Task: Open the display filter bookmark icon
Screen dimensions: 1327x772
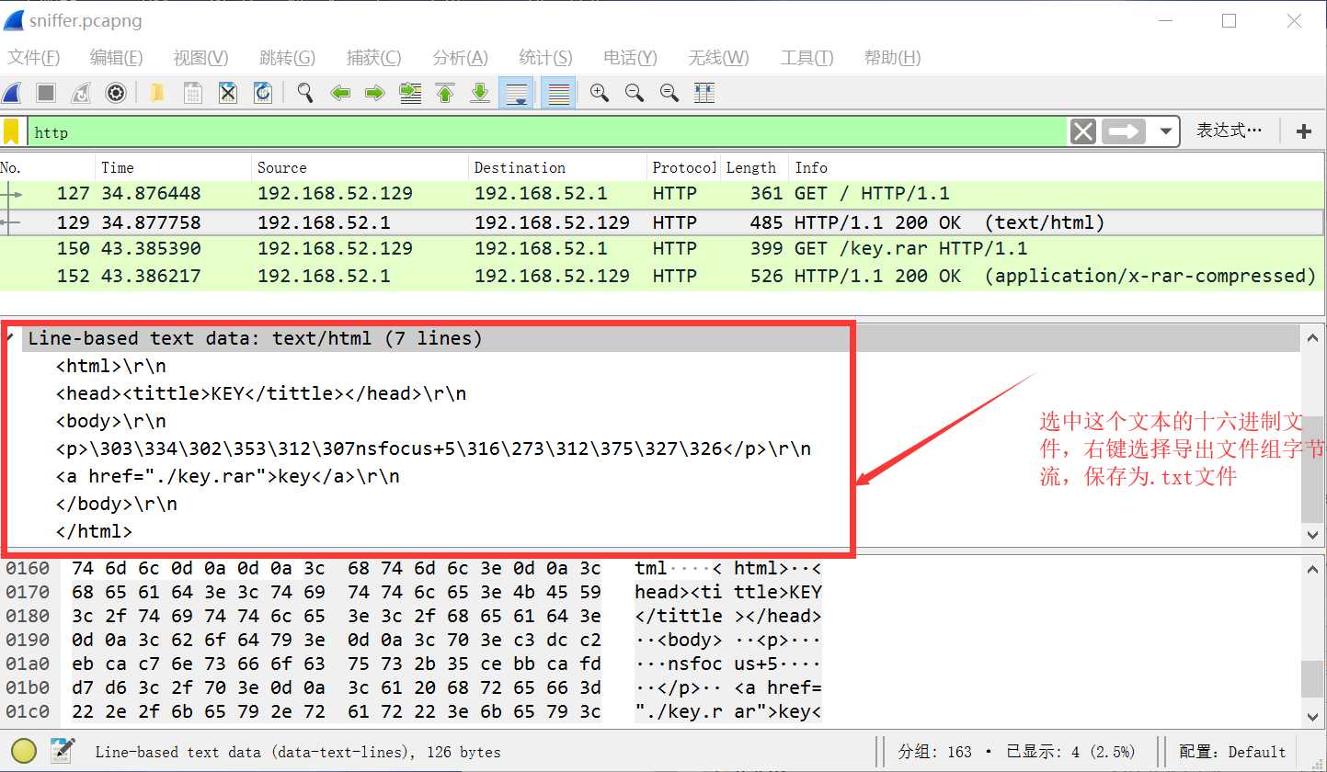Action: tap(11, 132)
